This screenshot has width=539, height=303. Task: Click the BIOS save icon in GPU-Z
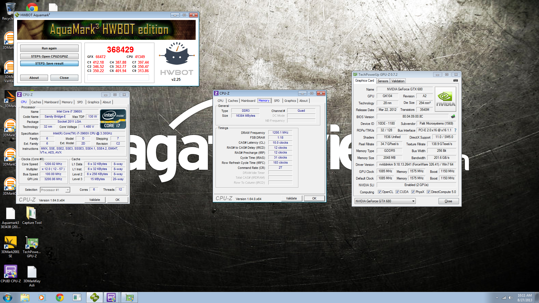[x=453, y=116]
